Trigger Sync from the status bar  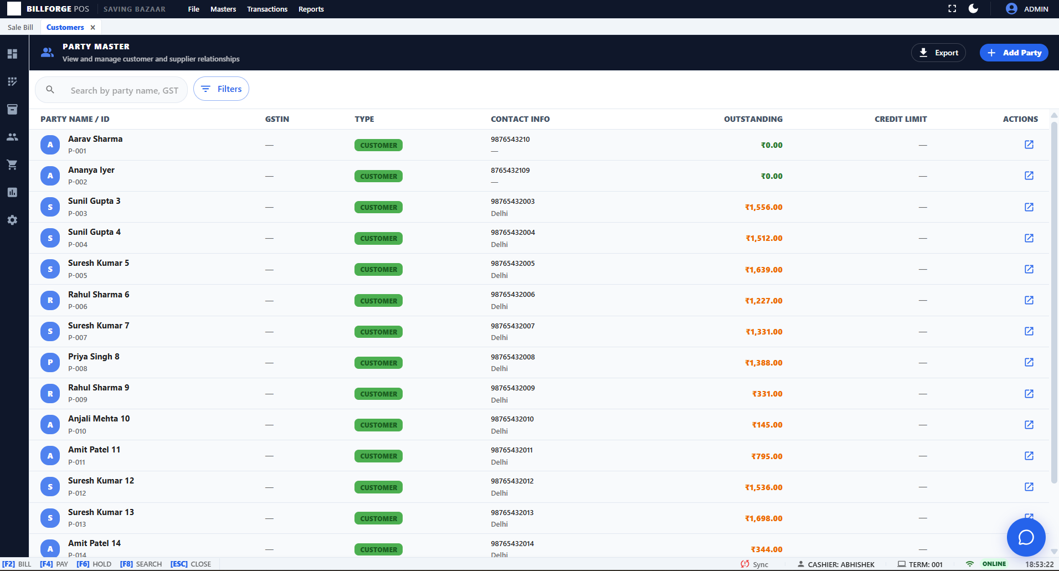pyautogui.click(x=754, y=564)
